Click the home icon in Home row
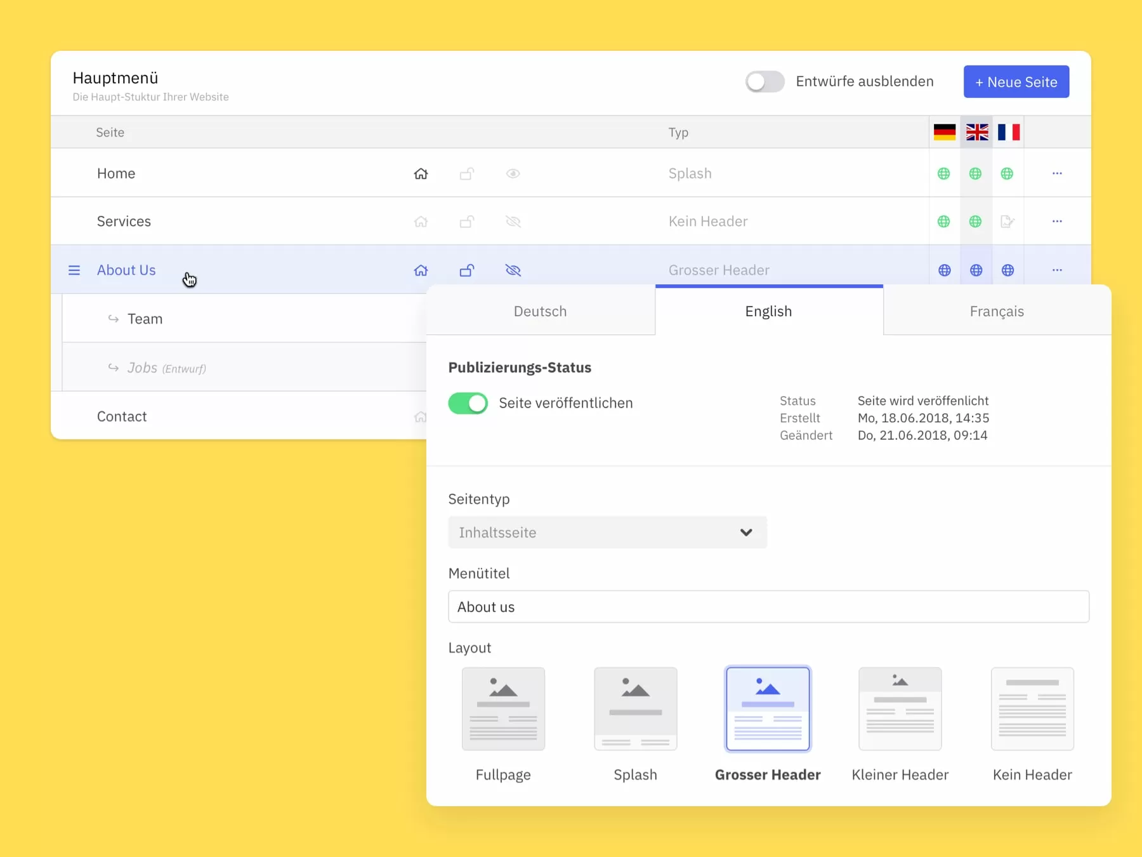The height and width of the screenshot is (857, 1142). tap(421, 173)
